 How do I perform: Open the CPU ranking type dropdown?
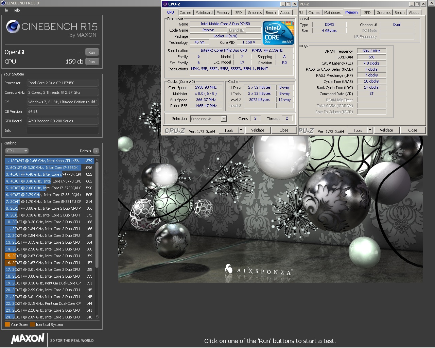(x=17, y=151)
